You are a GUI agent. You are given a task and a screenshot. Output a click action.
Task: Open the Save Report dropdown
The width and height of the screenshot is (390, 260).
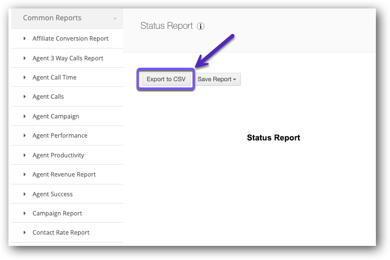click(217, 79)
